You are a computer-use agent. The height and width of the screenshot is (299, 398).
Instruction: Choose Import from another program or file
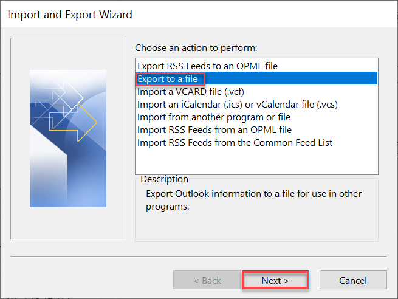coord(214,117)
